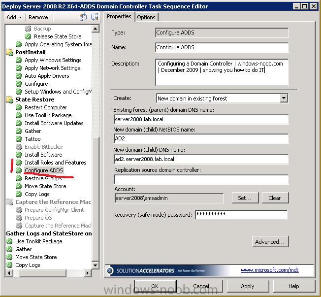Open the www.microsoft.com/mdt link
This screenshot has width=321, height=297.
[270, 270]
